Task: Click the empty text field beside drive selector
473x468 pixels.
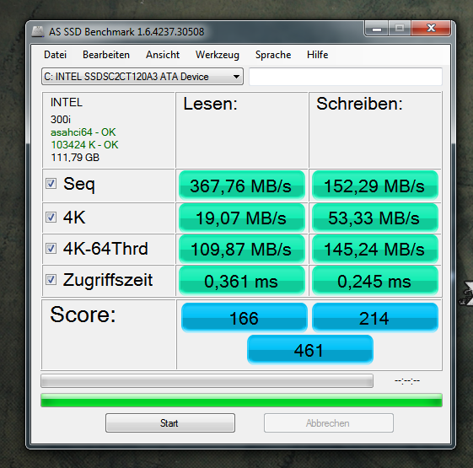Action: 346,77
